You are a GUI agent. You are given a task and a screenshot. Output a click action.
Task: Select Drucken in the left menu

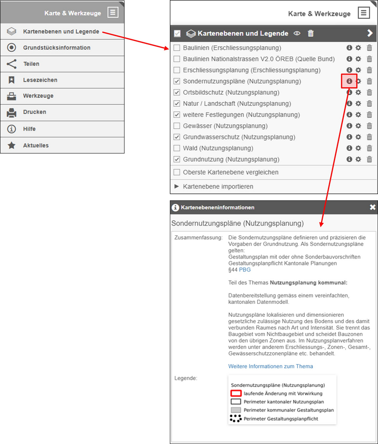coord(62,112)
